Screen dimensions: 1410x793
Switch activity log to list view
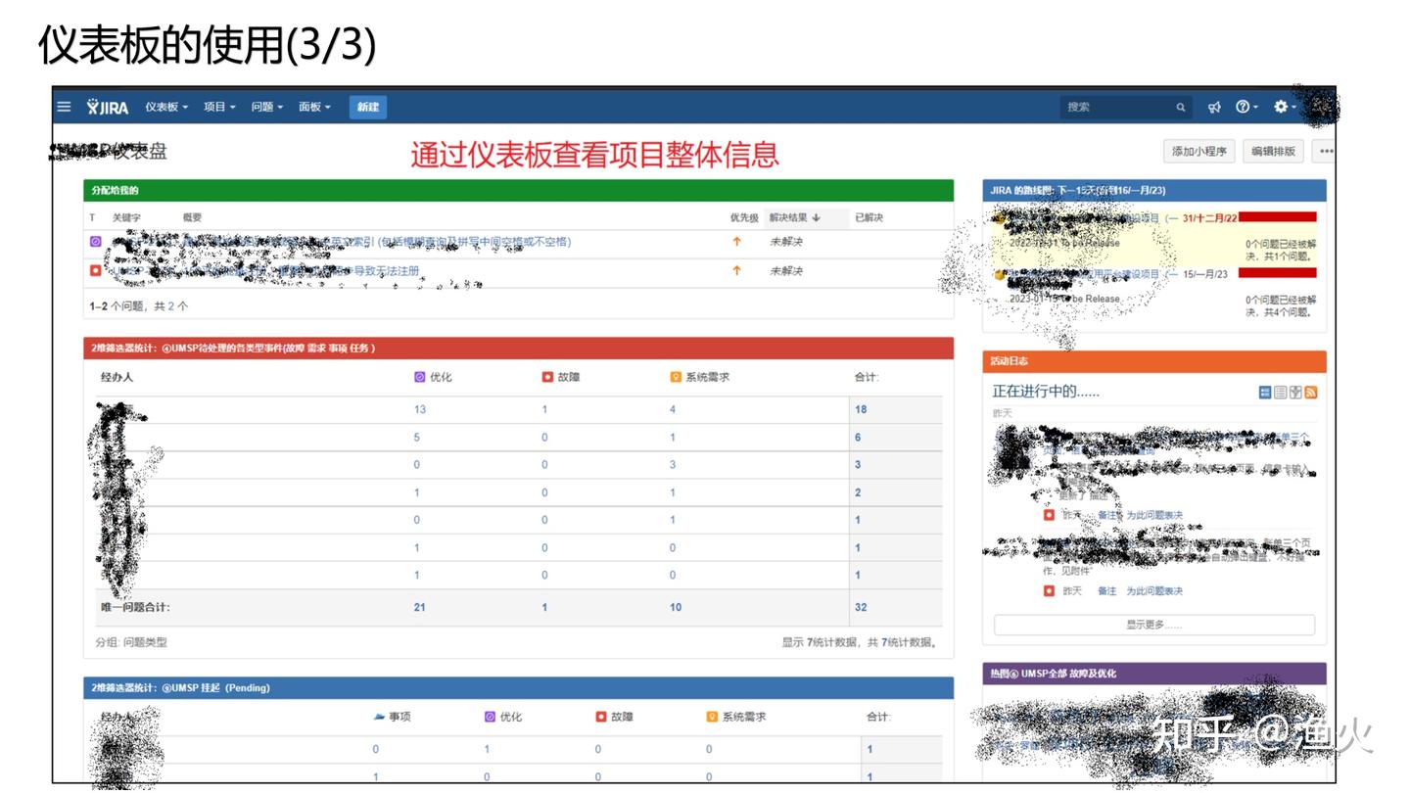click(x=1281, y=393)
